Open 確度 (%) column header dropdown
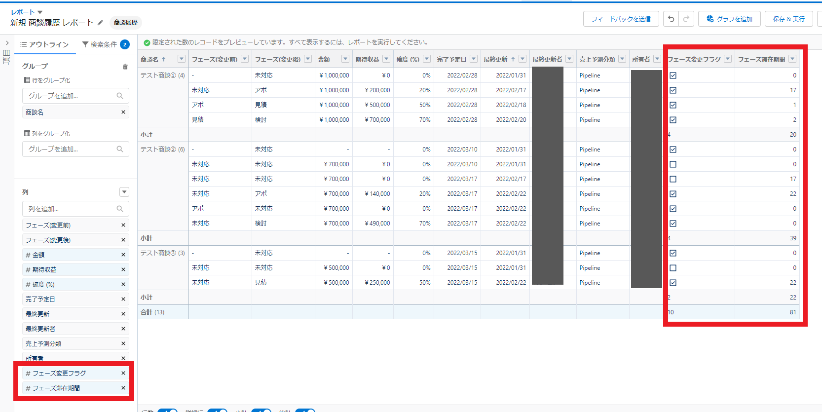This screenshot has height=412, width=822. [427, 59]
